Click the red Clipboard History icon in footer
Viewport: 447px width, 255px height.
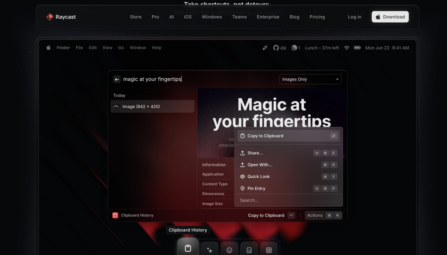115,215
